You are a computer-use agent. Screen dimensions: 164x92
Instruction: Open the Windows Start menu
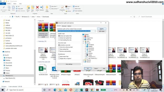pyautogui.click(x=3, y=90)
